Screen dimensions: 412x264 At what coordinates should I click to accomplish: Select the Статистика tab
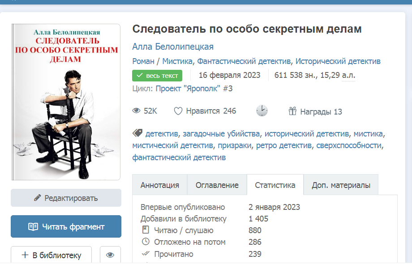point(275,185)
